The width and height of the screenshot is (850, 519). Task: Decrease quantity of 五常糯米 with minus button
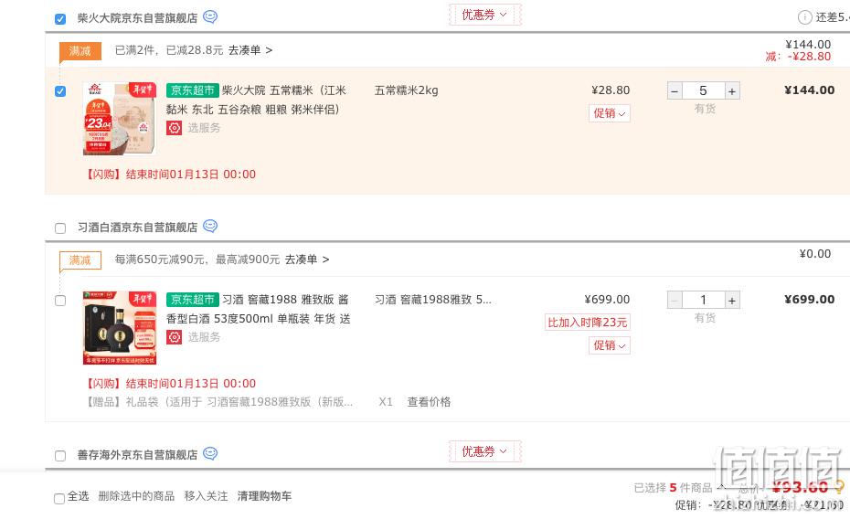point(675,91)
